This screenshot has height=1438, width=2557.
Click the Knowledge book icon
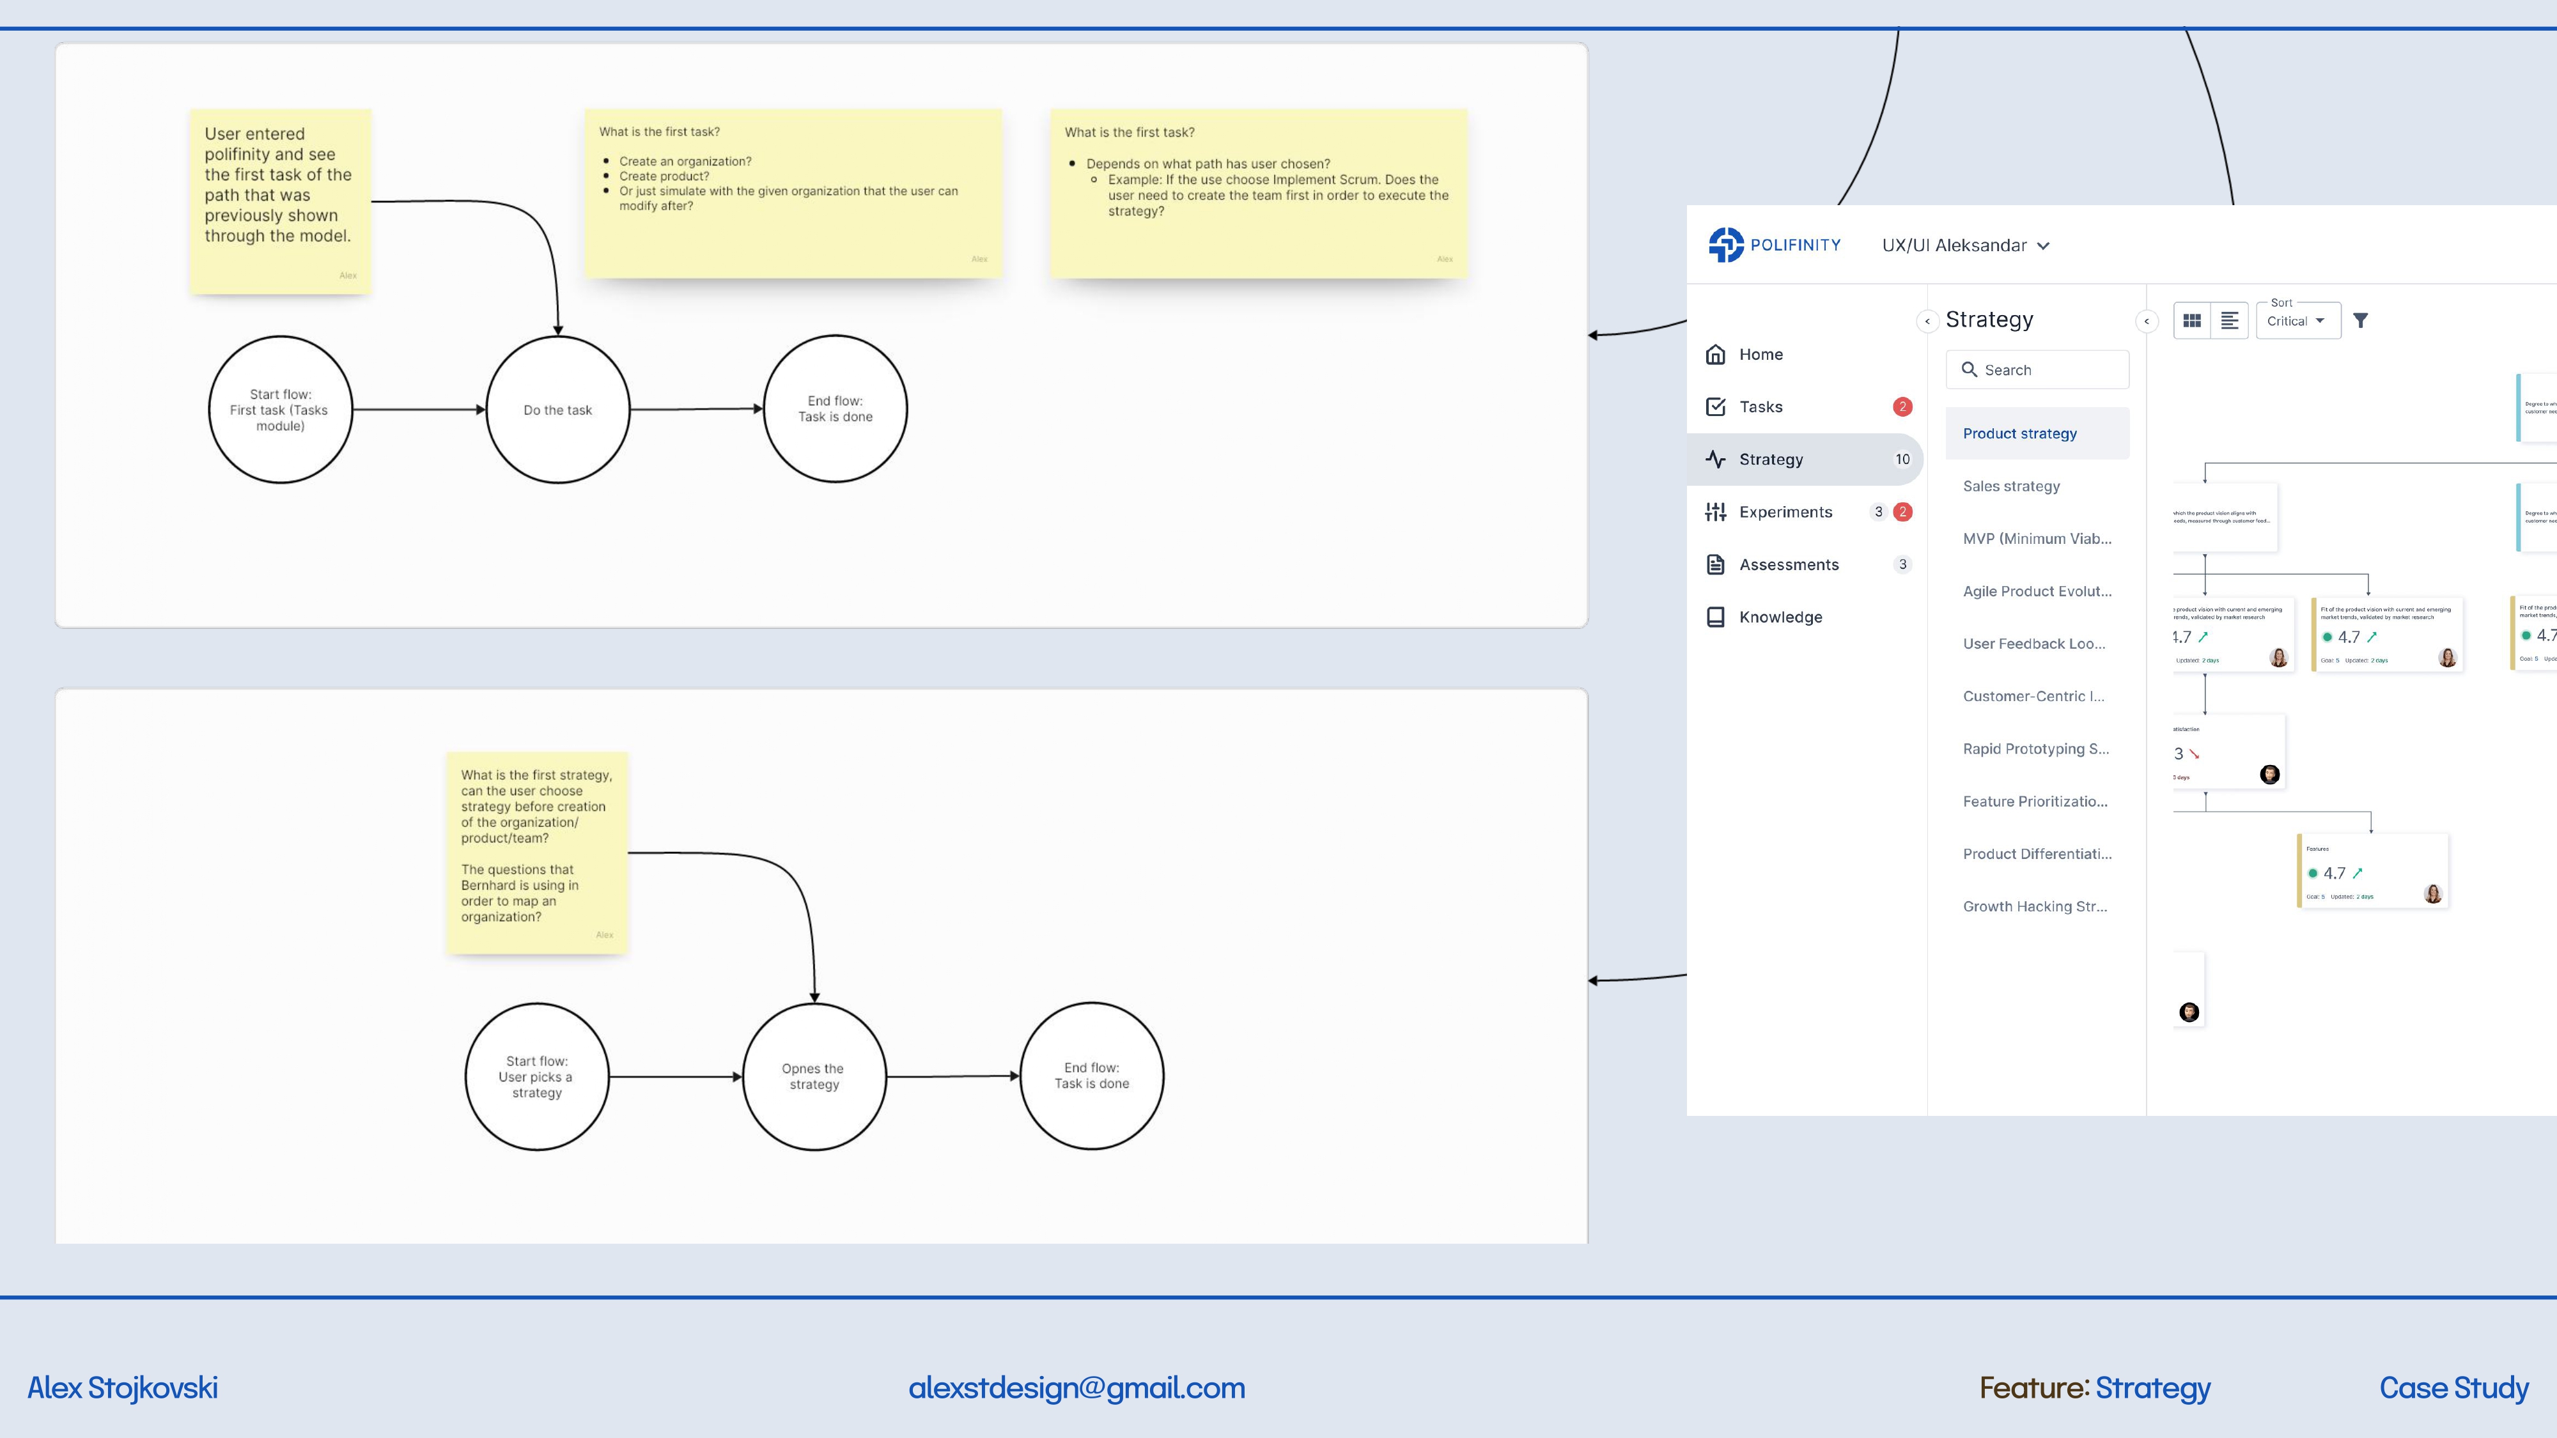click(1715, 617)
